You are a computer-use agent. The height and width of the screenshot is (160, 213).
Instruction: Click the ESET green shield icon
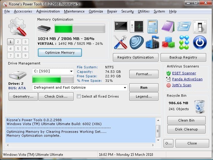(x=168, y=73)
